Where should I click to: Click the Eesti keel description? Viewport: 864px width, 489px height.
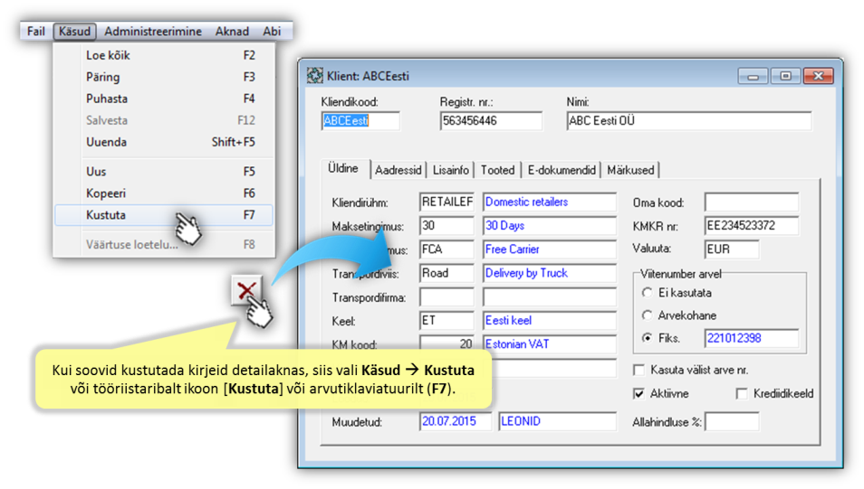pyautogui.click(x=550, y=321)
